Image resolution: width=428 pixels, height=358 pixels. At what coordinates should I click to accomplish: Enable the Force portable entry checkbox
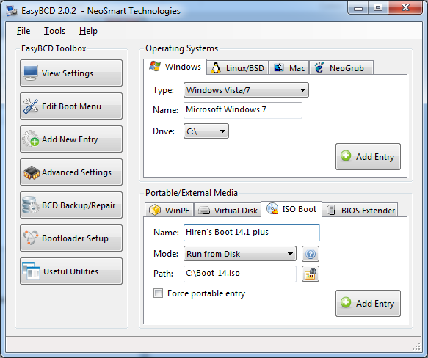(x=158, y=293)
